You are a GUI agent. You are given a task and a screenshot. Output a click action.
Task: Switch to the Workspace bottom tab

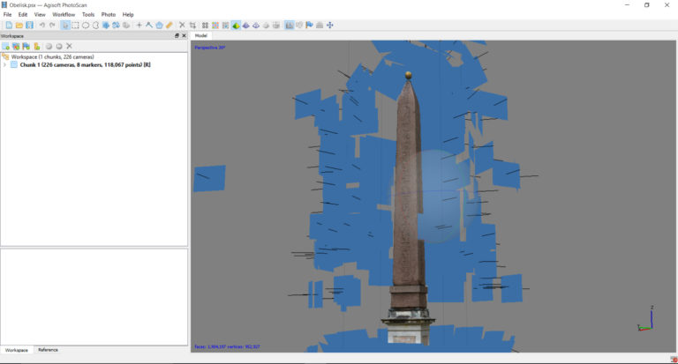(17, 350)
